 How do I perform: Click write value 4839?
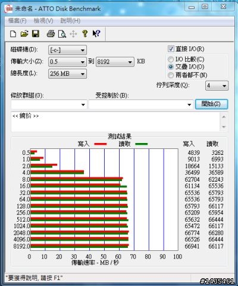click(194, 153)
